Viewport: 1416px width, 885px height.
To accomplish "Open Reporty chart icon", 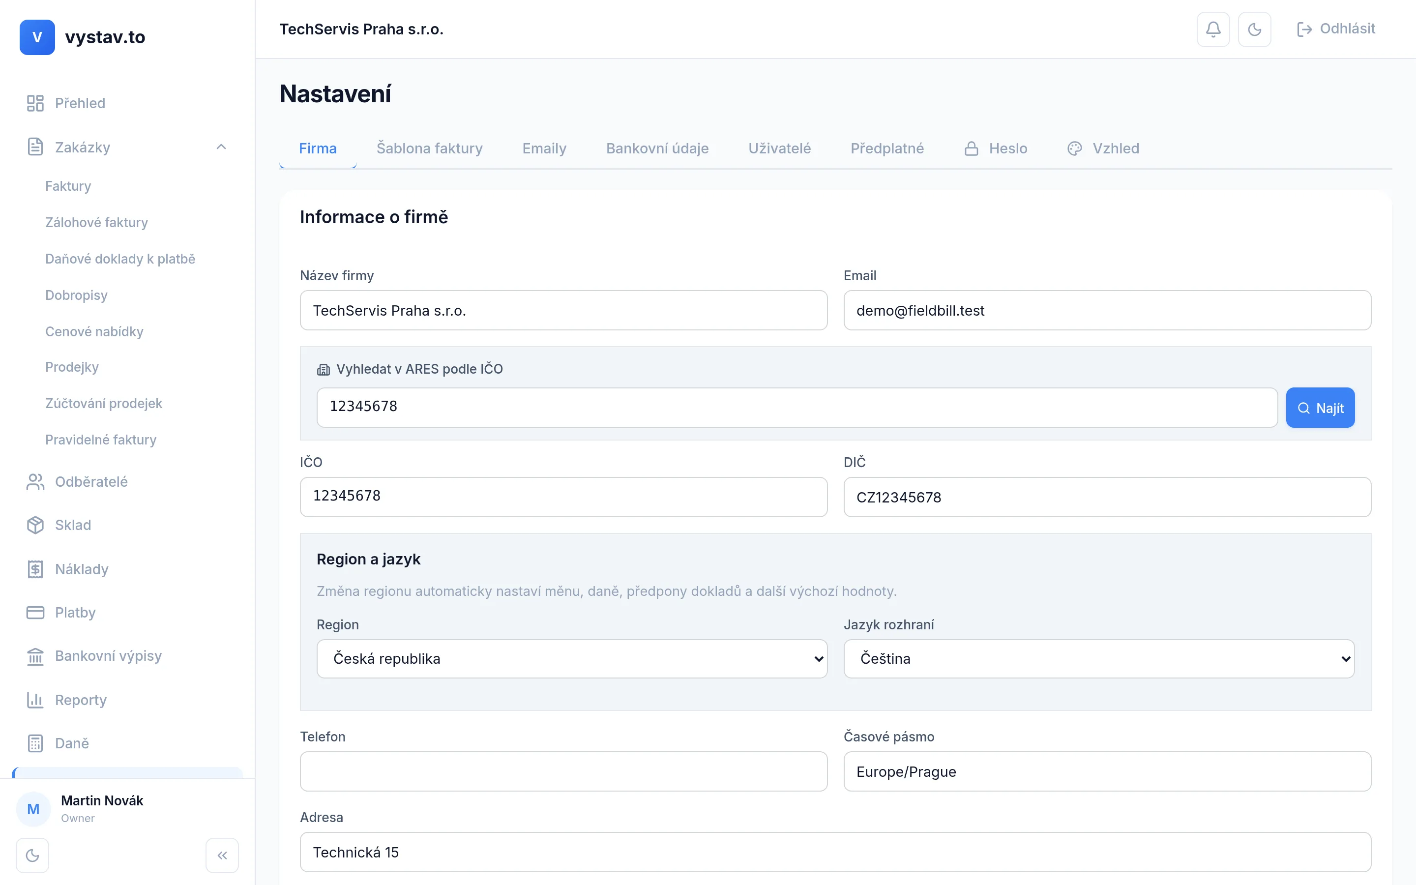I will coord(35,700).
